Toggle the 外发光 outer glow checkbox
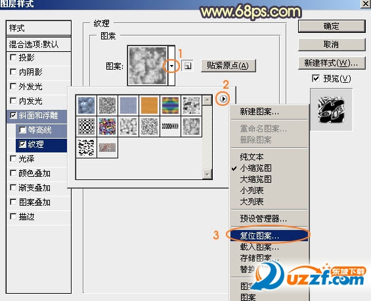The image size is (371, 301). point(13,86)
